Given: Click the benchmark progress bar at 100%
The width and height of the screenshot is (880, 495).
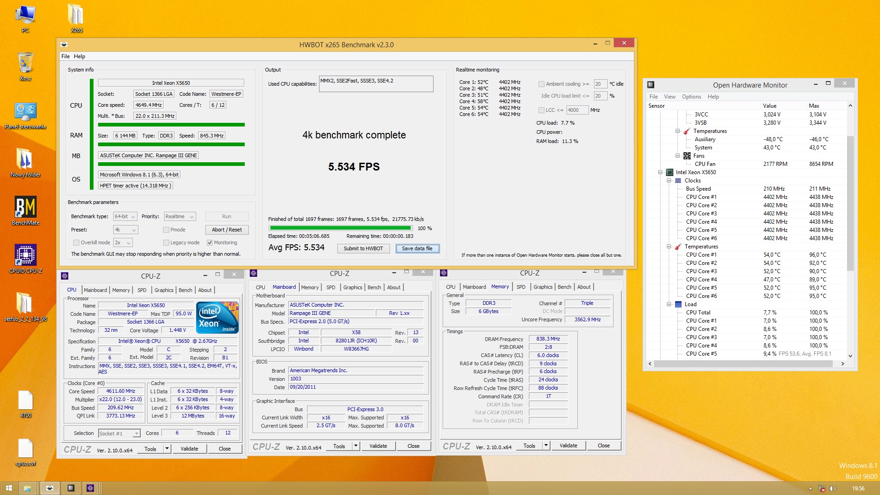Looking at the screenshot, I should [x=341, y=228].
